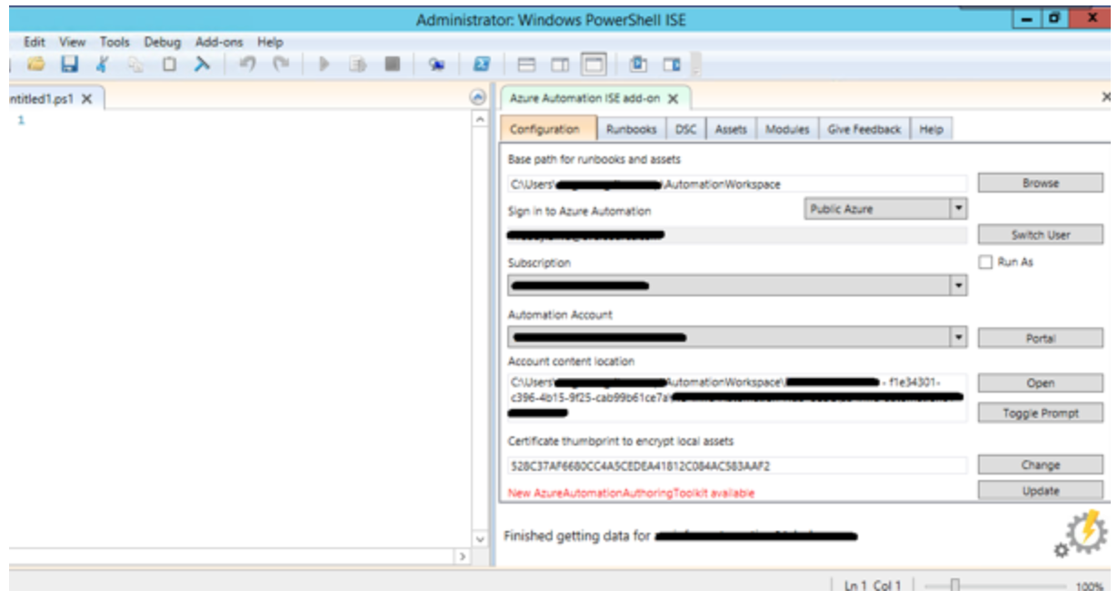Click the Portal button
1118x600 pixels.
[x=1040, y=337]
